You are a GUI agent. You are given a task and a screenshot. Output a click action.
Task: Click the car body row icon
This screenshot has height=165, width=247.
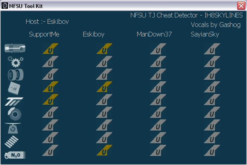[15, 48]
